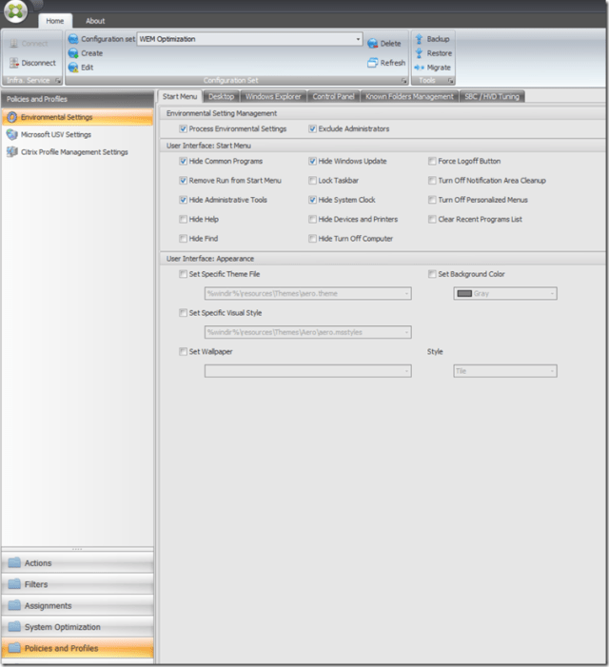Open the About ribbon tab
This screenshot has width=609, height=667.
pyautogui.click(x=95, y=21)
